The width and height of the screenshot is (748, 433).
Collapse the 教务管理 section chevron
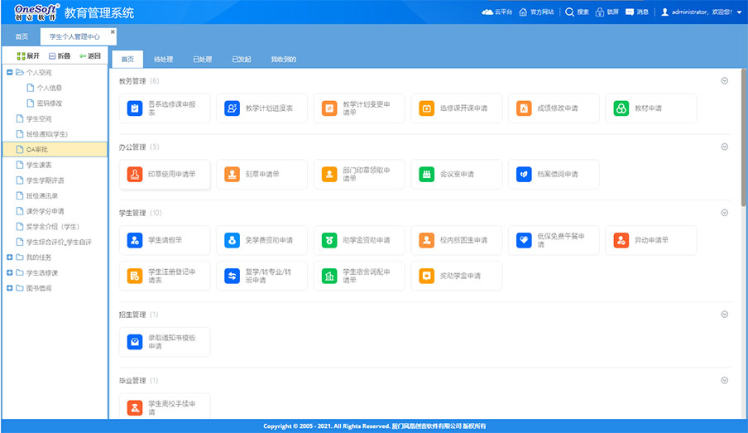click(725, 81)
